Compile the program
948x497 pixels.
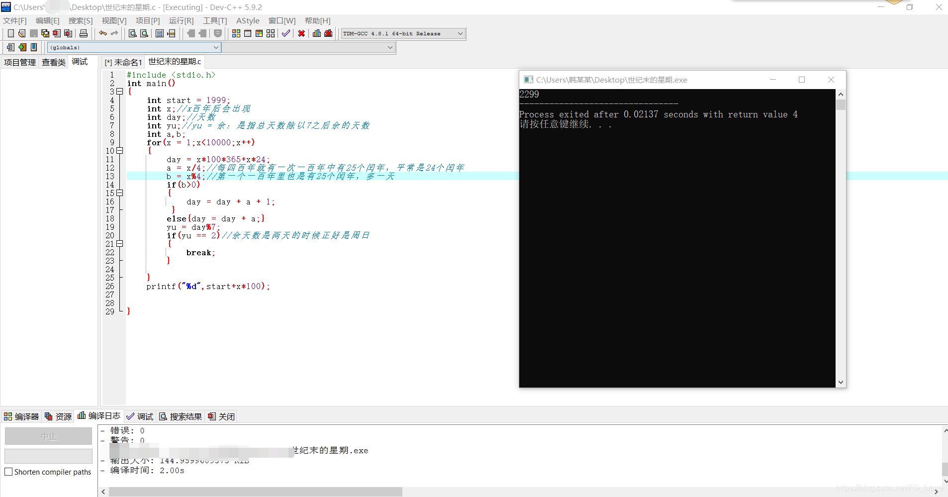point(236,33)
